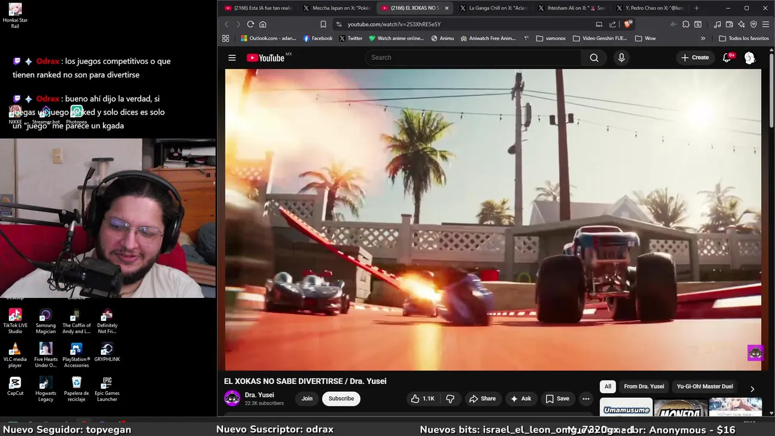
Task: Click the YouTube search input field
Action: pos(473,58)
